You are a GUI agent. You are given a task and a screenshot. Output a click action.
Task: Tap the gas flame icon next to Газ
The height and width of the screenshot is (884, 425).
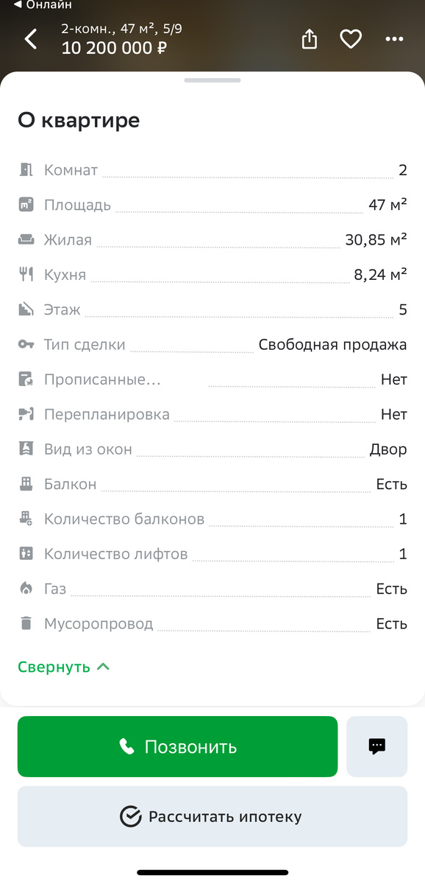point(25,589)
